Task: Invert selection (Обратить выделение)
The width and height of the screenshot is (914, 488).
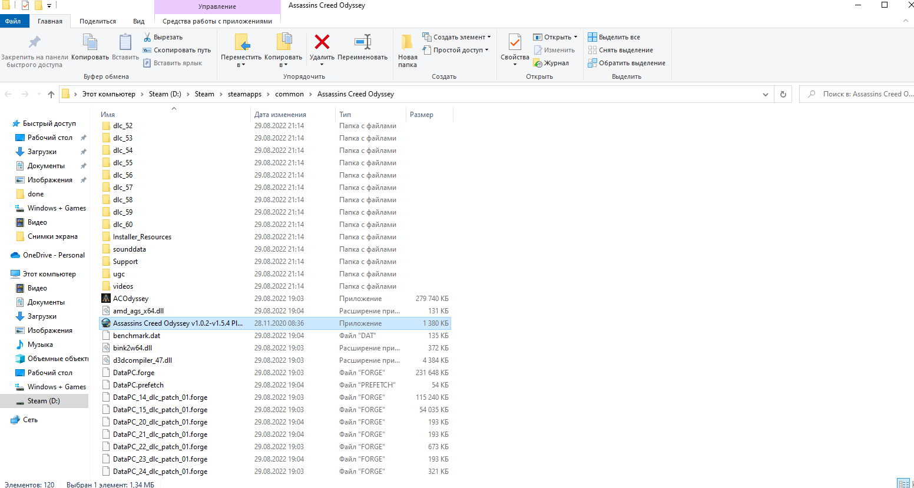Action: (627, 63)
